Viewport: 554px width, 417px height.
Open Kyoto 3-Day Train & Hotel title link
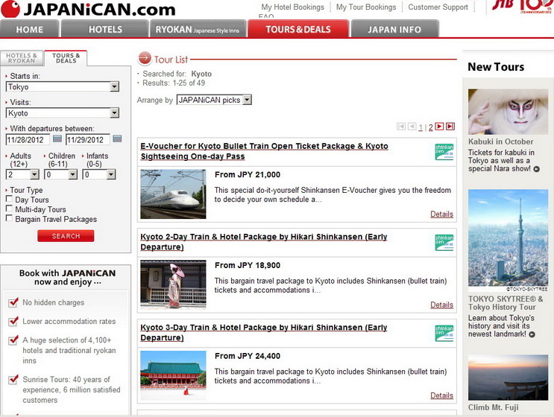click(x=263, y=332)
